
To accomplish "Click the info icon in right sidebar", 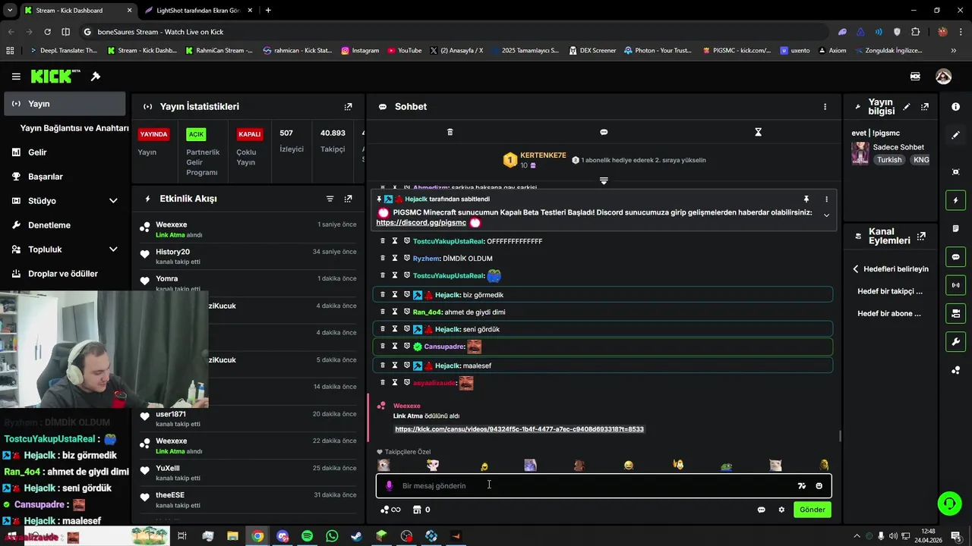I will [x=955, y=107].
